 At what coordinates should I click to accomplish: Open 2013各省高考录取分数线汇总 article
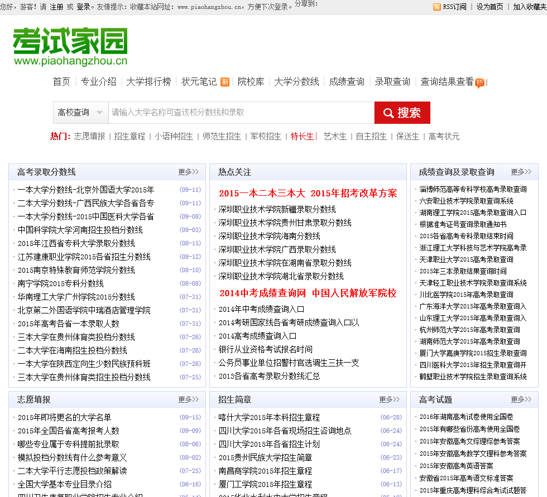269,377
